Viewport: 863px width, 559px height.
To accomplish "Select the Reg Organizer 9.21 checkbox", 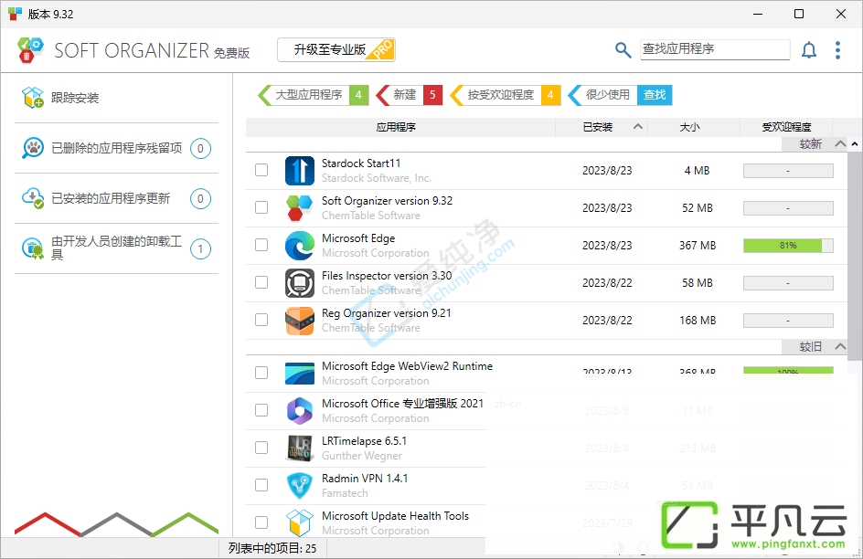I will (x=261, y=320).
